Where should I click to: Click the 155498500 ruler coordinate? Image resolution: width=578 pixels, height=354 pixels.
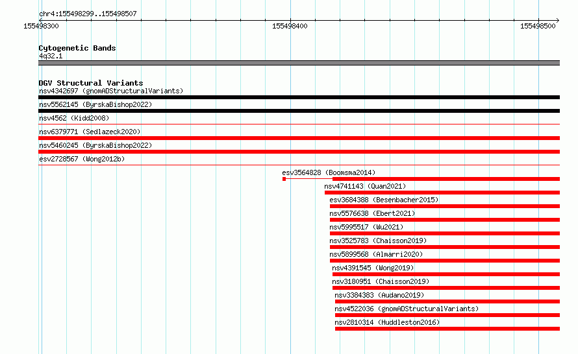(538, 26)
